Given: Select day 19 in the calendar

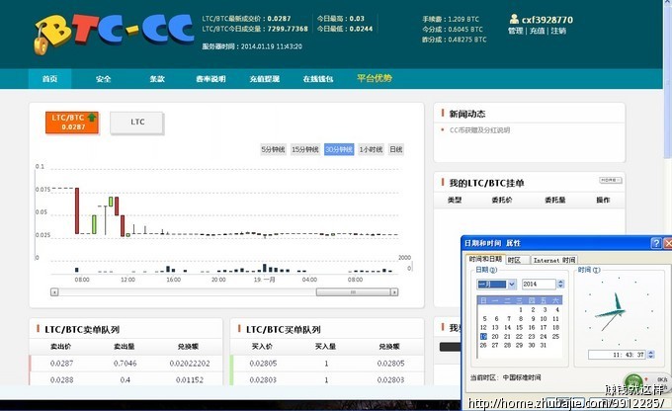Looking at the screenshot, I should coord(483,337).
